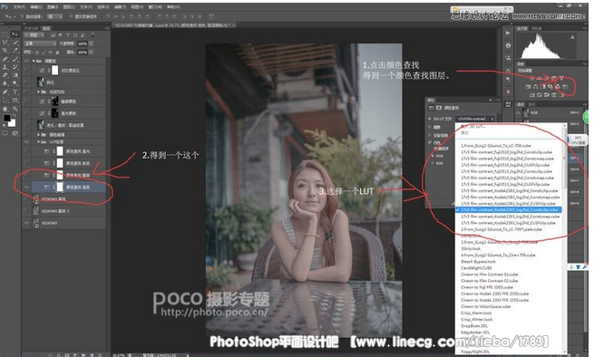Choose the Horizontal Type tool
Screen dimensions: 594x357
(15, 92)
